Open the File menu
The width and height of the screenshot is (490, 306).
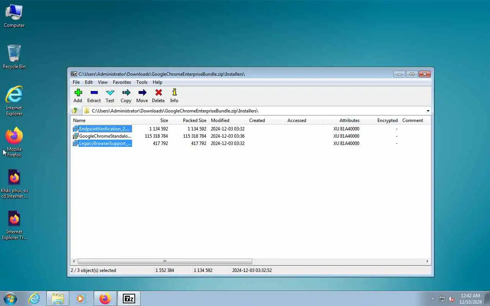[x=76, y=82]
